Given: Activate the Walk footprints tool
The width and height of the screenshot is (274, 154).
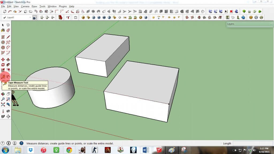Looking at the screenshot, I should click(3, 117).
